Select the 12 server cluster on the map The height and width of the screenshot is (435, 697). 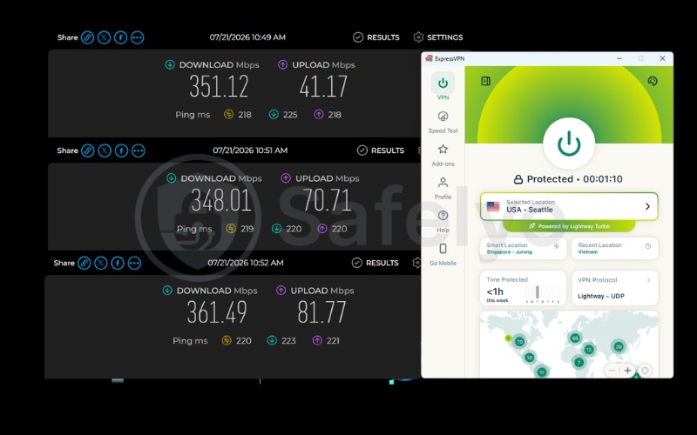[589, 349]
